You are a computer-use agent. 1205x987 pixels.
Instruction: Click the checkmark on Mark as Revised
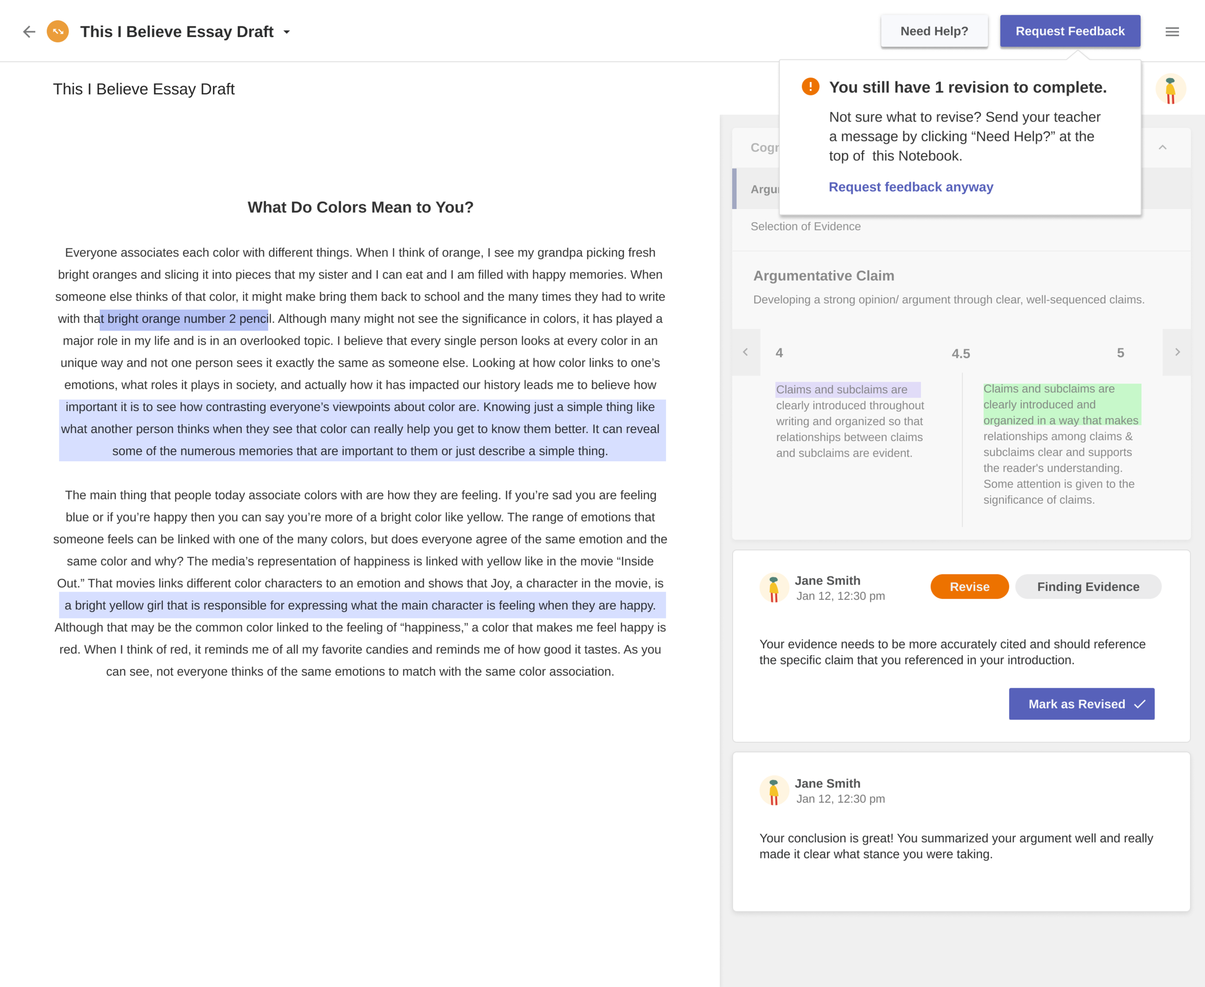(x=1139, y=705)
